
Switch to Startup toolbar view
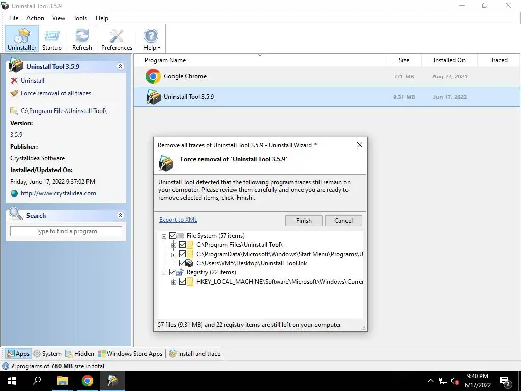click(51, 39)
